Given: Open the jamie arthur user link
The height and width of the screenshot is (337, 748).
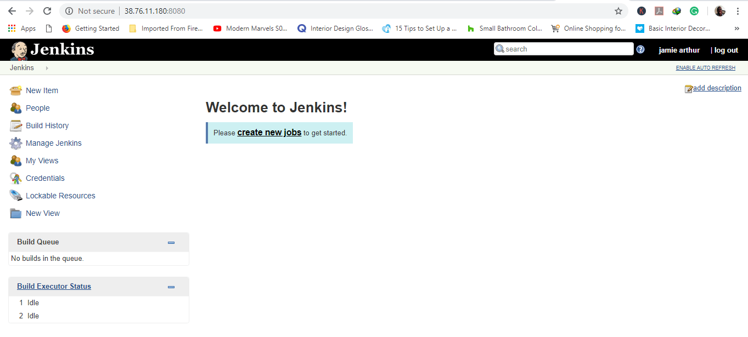Looking at the screenshot, I should click(x=679, y=50).
